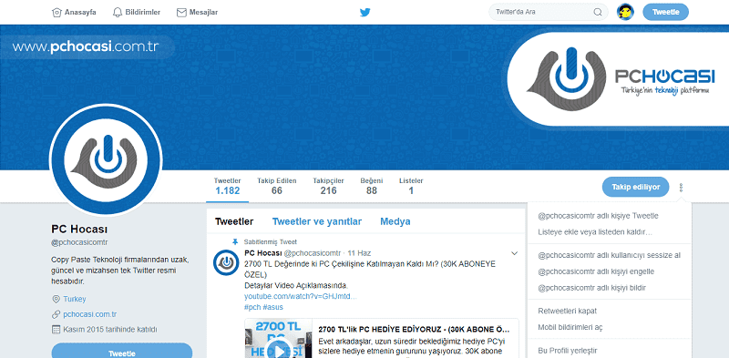Open the Takipçiler 216 stat
Screen dimensions: 729x358
tap(328, 186)
